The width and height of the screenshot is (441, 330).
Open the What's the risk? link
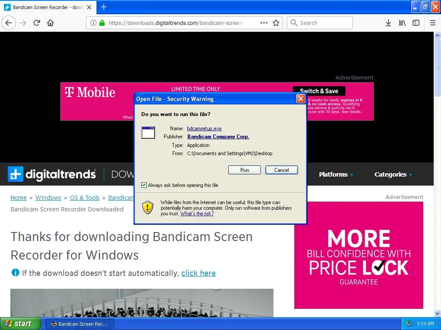coord(197,214)
